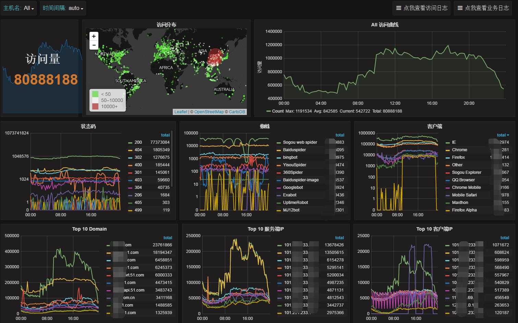Select the 499 series in 状态码 legend
Image resolution: width=518 pixels, height=323 pixels.
(x=138, y=210)
